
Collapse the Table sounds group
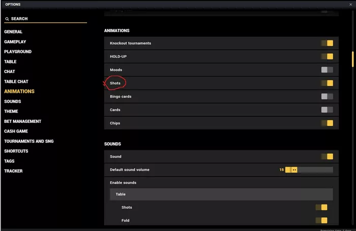click(221, 194)
